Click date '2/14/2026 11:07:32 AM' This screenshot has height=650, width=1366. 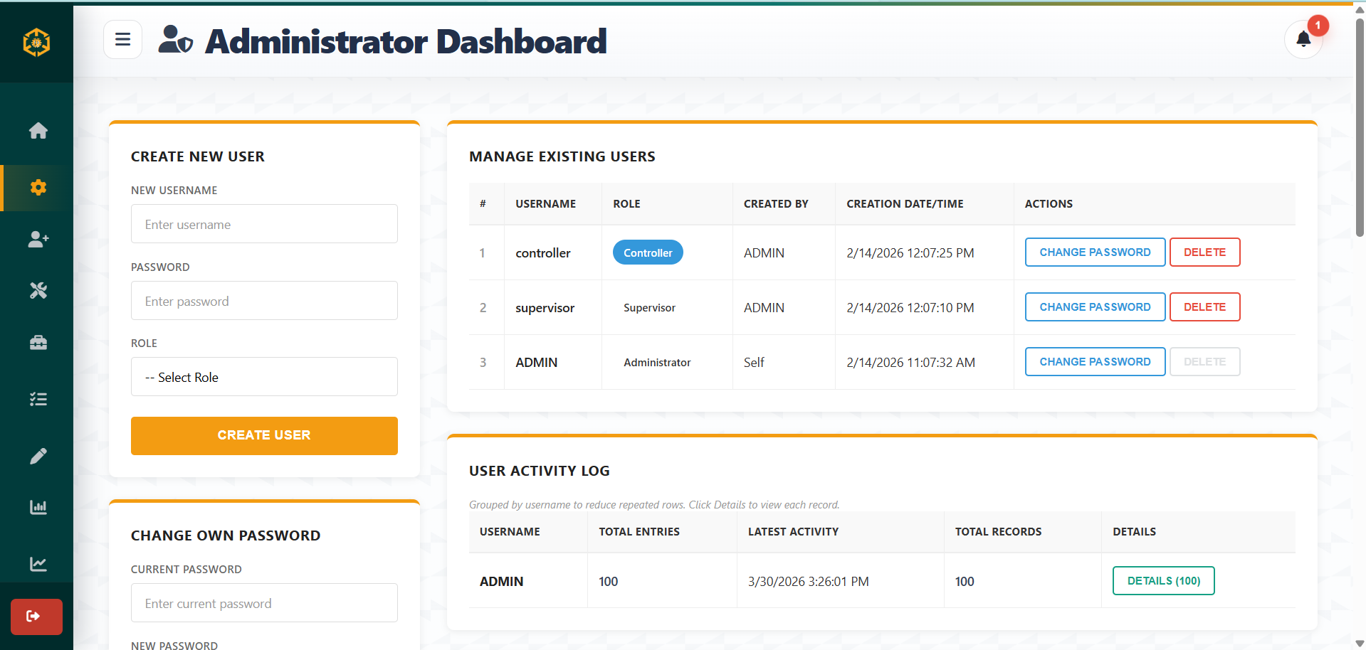pyautogui.click(x=910, y=363)
